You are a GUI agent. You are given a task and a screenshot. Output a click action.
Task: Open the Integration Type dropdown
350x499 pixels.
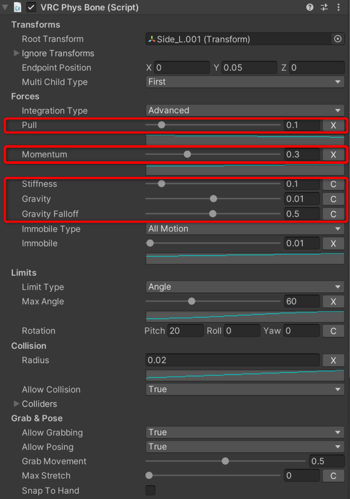[x=245, y=110]
